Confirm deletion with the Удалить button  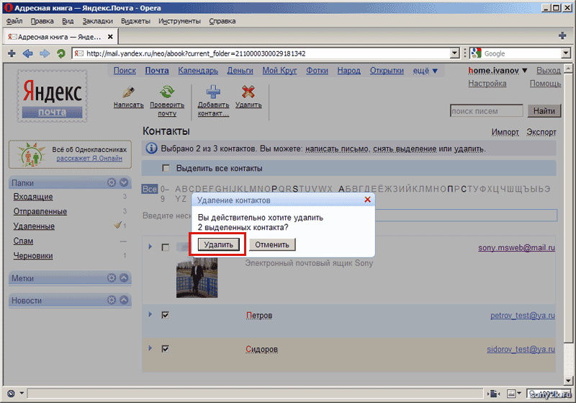tap(218, 244)
